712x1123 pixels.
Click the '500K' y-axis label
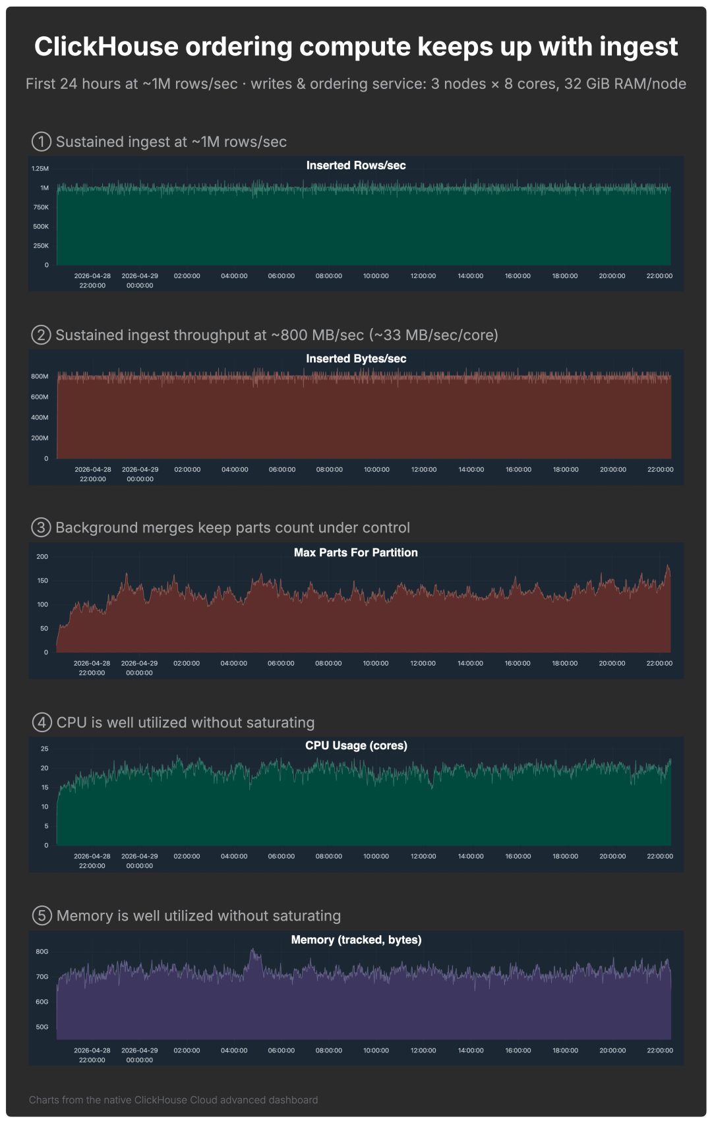41,226
